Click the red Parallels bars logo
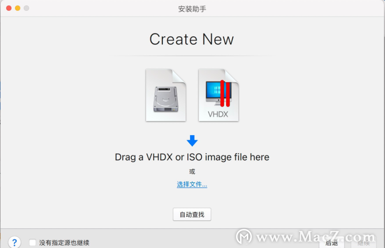Image resolution: width=385 pixels, height=248 pixels. coord(225,93)
